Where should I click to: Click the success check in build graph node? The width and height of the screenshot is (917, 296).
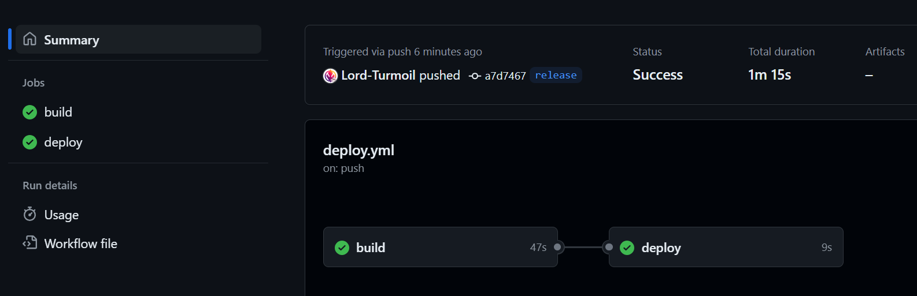[342, 248]
